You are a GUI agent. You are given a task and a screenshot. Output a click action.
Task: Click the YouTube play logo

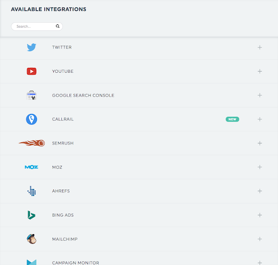tap(31, 71)
